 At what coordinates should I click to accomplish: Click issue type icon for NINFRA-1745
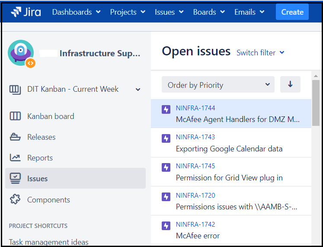click(x=166, y=167)
